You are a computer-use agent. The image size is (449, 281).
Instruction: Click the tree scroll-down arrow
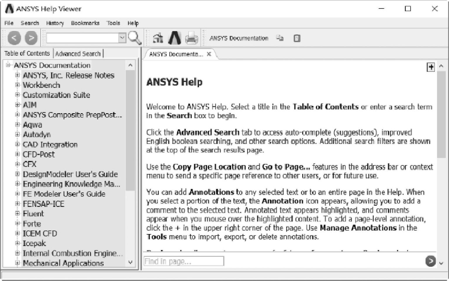click(130, 262)
